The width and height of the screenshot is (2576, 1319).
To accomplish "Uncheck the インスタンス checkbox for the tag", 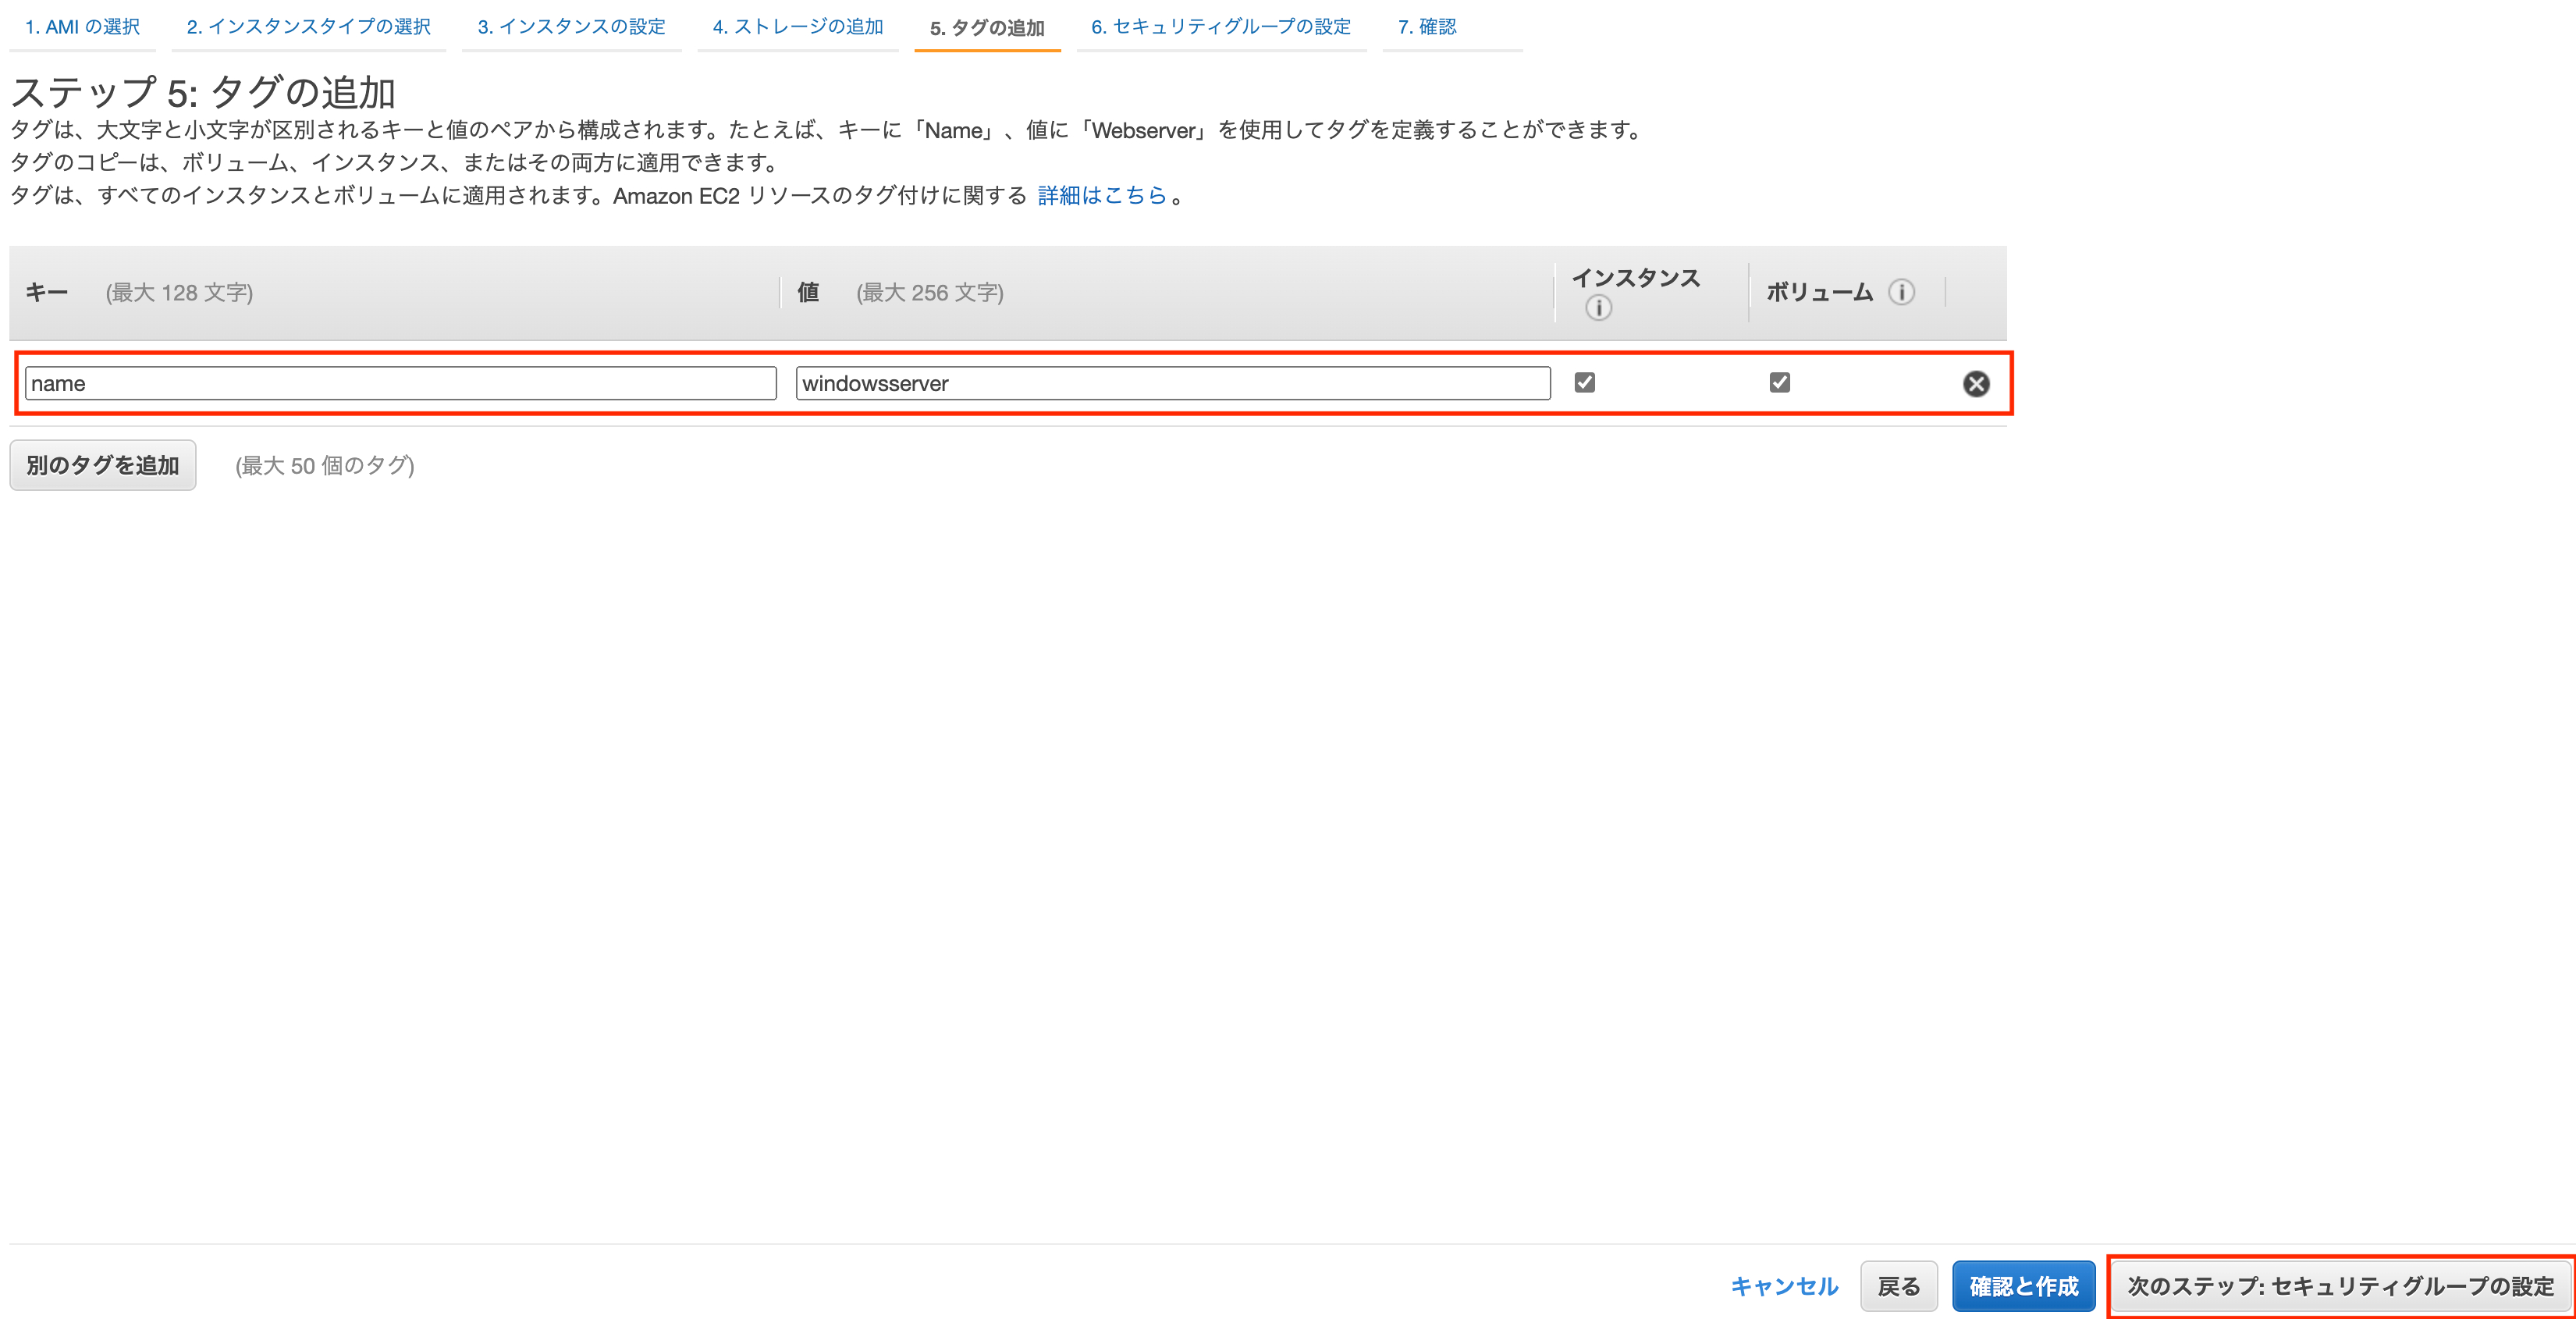I will pos(1585,382).
